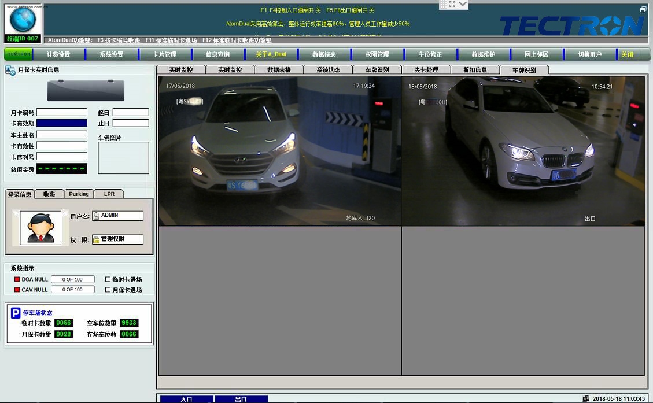The width and height of the screenshot is (653, 403).
Task: Select the 失卡处理 tab
Action: (x=426, y=69)
